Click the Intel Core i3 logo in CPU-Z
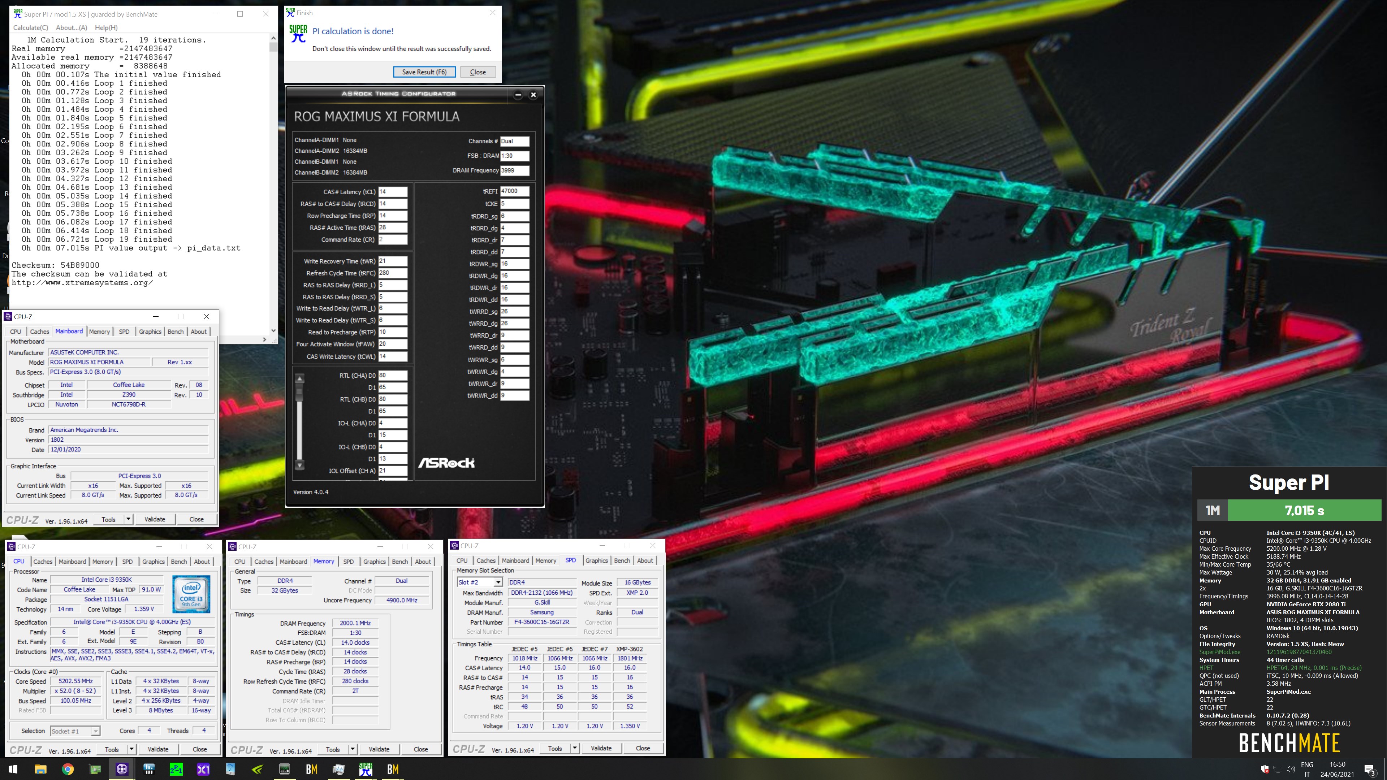1387x780 pixels. tap(191, 594)
